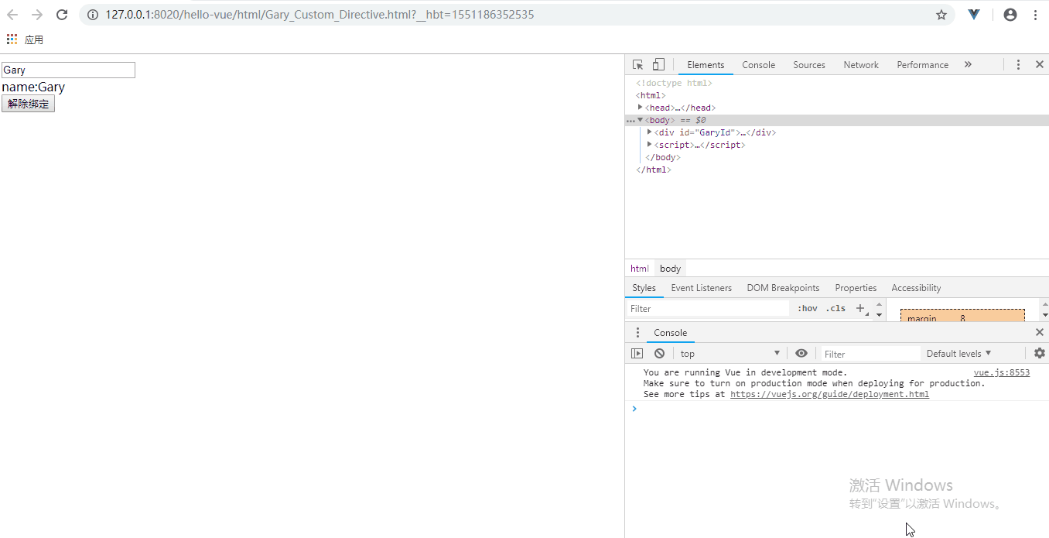The image size is (1049, 538).
Task: Open DevTools customize and control menu
Action: click(x=1018, y=65)
